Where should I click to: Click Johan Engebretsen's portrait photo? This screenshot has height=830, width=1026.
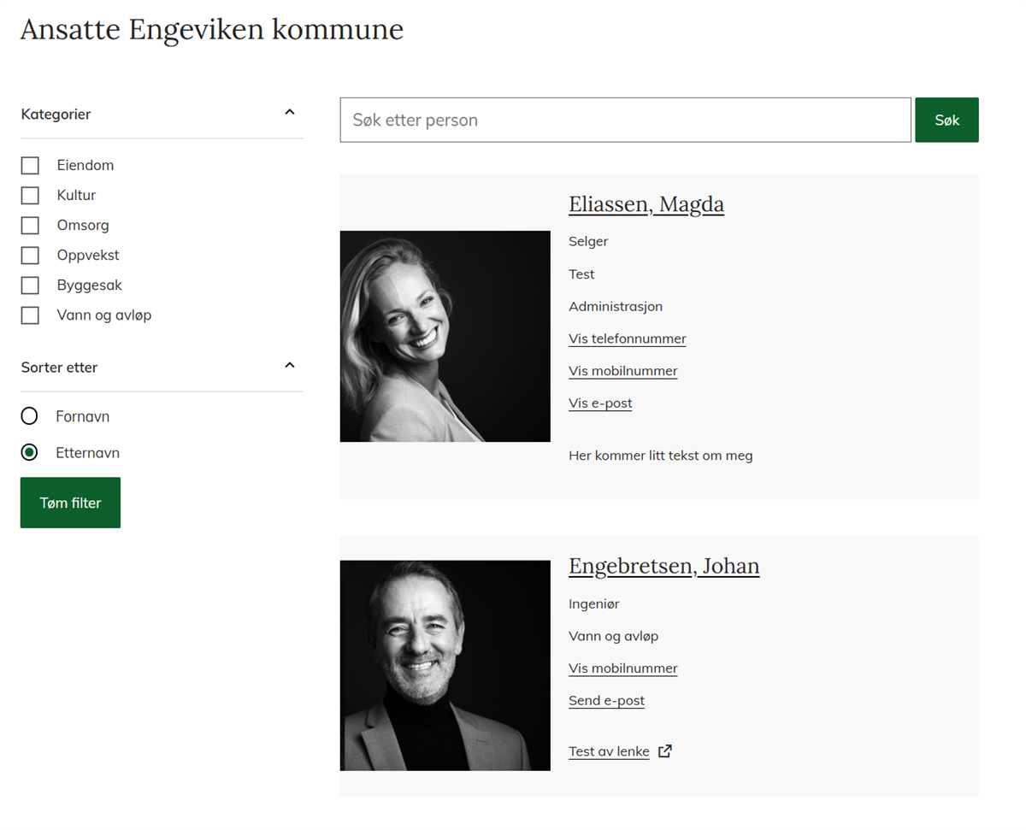445,665
